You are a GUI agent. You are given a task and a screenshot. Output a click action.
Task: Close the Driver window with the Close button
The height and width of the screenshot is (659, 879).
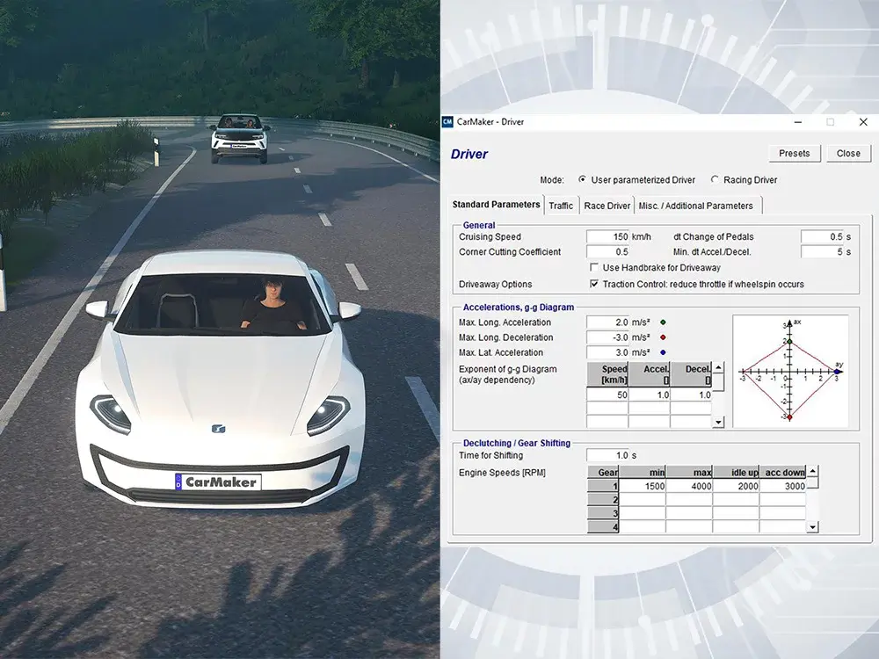pyautogui.click(x=848, y=153)
